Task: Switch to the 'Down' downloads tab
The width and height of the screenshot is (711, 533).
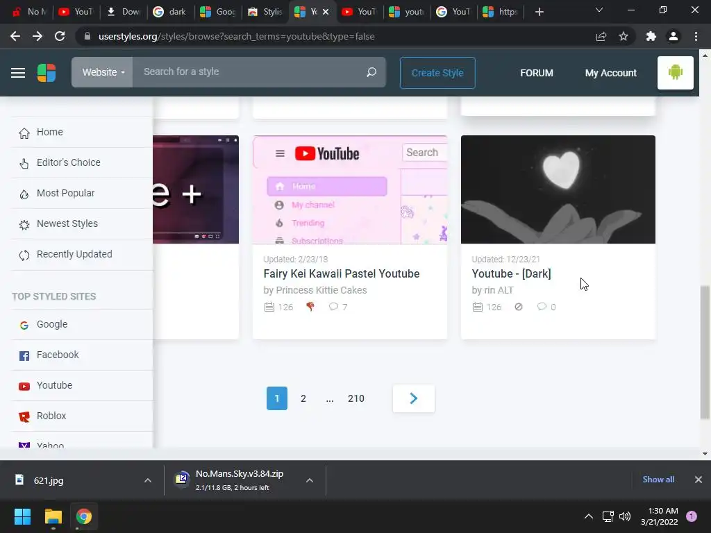Action: 124,12
